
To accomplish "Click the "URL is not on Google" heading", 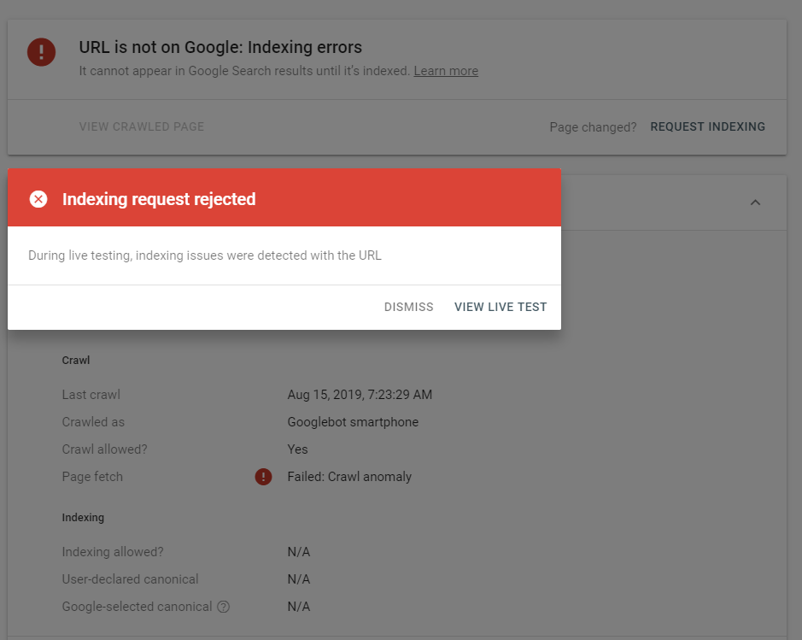I will tap(220, 48).
